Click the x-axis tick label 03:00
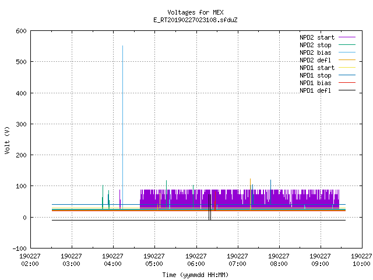The height and width of the screenshot is (280, 373). (71, 264)
